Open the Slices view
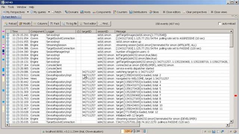The height and width of the screenshot is (134, 239). click(154, 12)
